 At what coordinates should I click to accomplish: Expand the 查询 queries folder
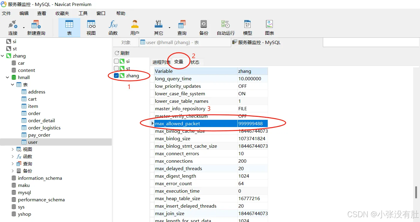pyautogui.click(x=13, y=164)
